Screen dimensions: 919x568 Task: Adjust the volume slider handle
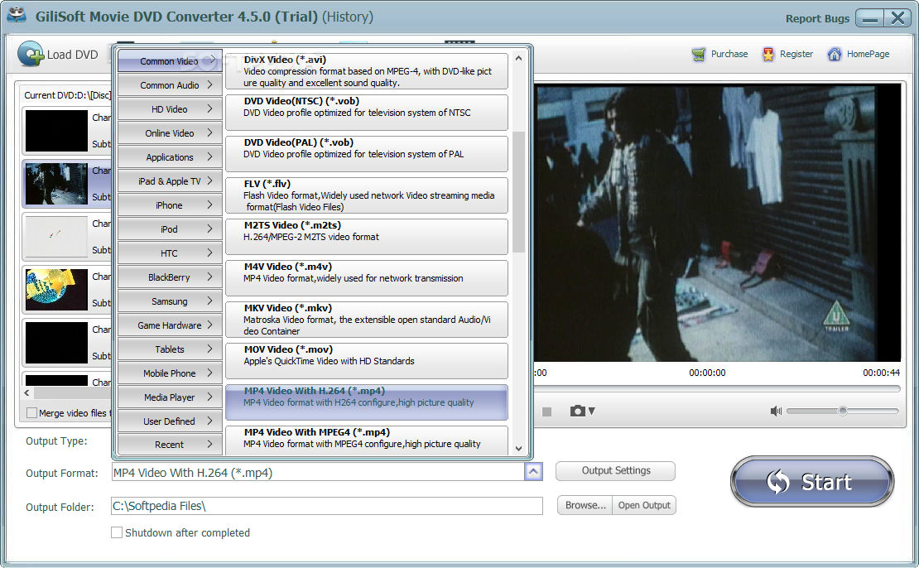coord(842,411)
